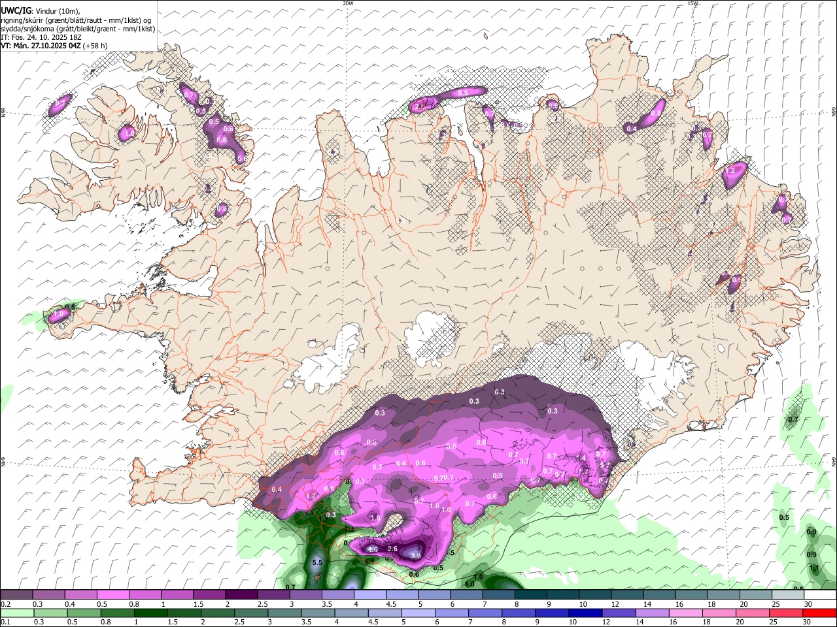Viewport: 837px width, 627px height.
Task: Click the '1.9' snowfall value on the map
Action: (x=375, y=518)
